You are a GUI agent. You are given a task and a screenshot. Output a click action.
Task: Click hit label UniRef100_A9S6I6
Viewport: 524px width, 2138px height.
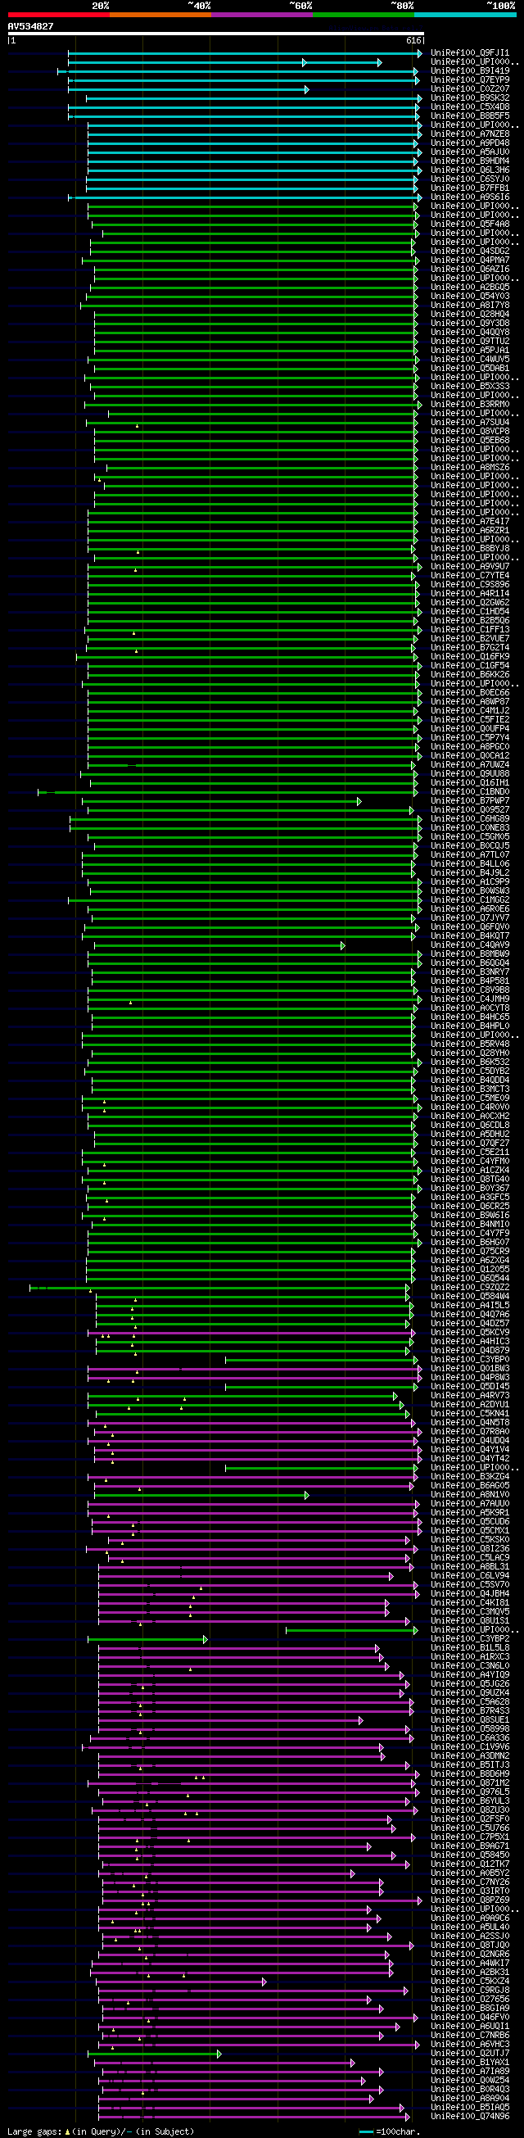470,197
